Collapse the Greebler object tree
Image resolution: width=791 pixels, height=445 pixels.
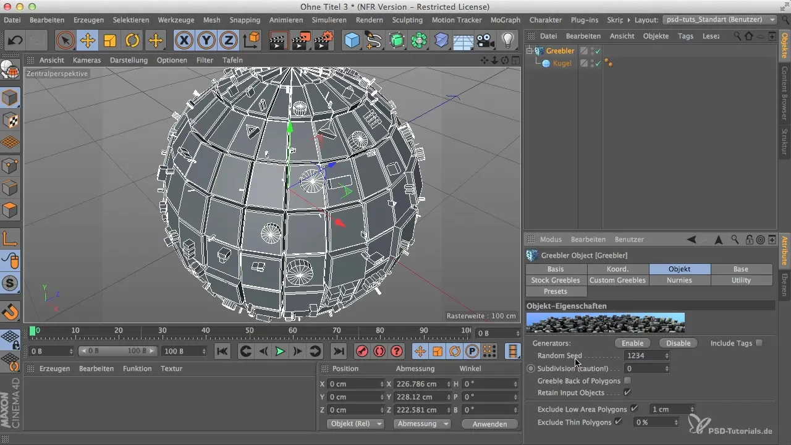pyautogui.click(x=530, y=51)
